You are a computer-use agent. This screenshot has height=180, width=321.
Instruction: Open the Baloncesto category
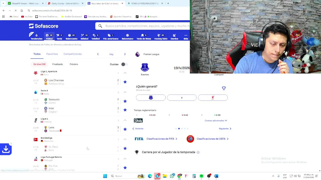pyautogui.click(x=71, y=36)
